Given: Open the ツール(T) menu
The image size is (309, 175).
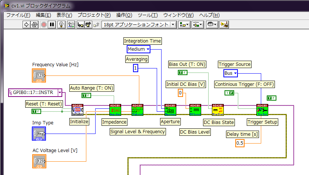Looking at the screenshot, I should [x=147, y=15].
